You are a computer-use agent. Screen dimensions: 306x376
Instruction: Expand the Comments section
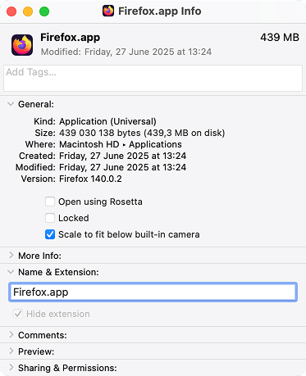click(11, 334)
